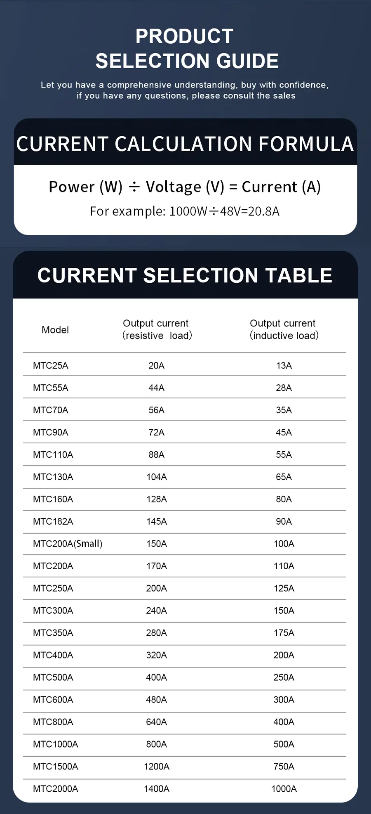Click the PRODUCT SELECTION GUIDE title

(x=186, y=49)
